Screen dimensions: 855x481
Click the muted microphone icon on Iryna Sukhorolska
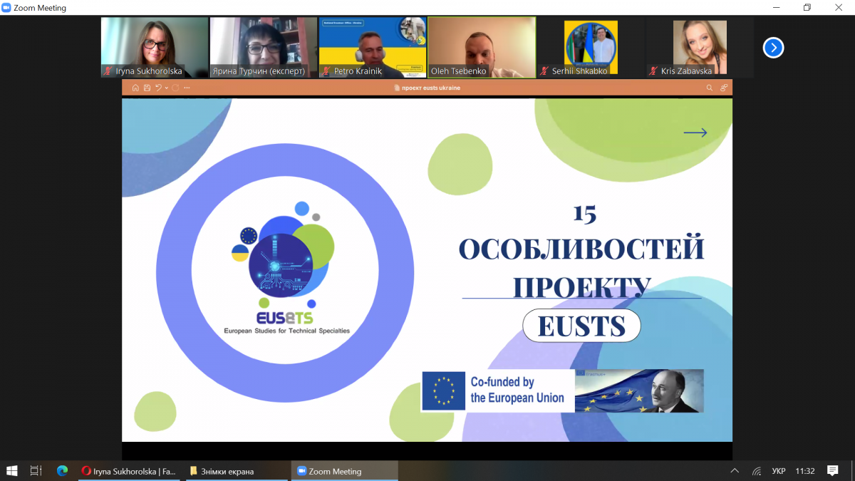click(x=108, y=71)
